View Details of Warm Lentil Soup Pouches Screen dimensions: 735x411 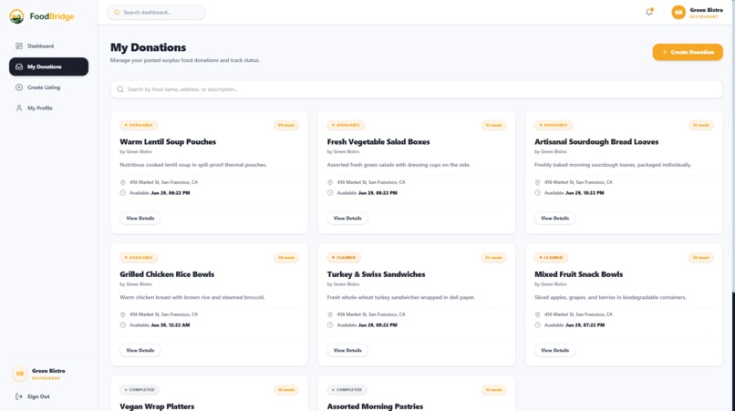tap(140, 218)
